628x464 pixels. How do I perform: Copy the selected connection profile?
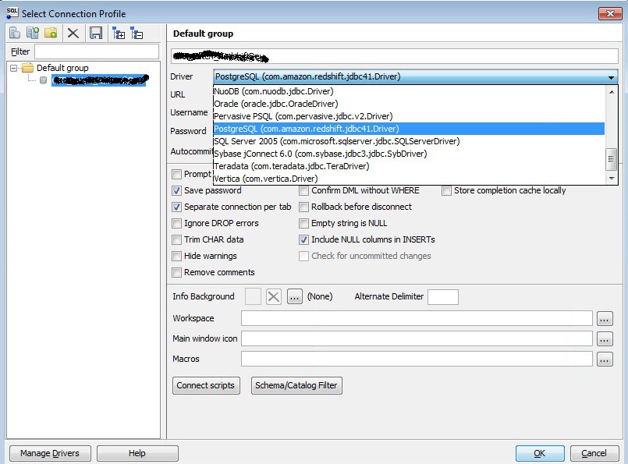pyautogui.click(x=32, y=33)
